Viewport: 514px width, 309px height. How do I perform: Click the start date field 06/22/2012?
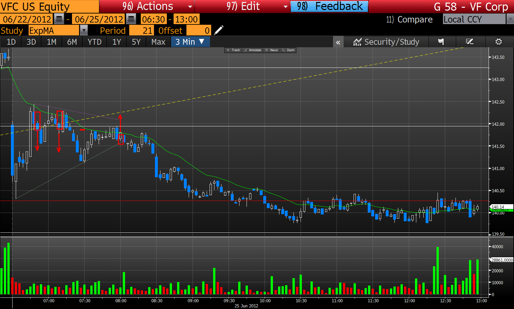[27, 19]
